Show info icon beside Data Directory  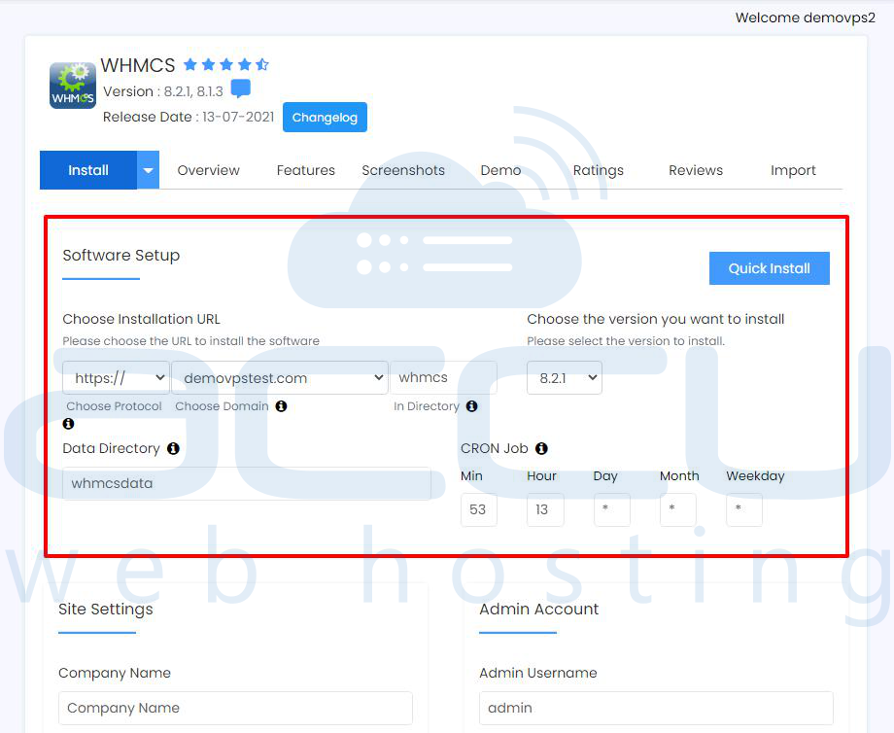173,448
